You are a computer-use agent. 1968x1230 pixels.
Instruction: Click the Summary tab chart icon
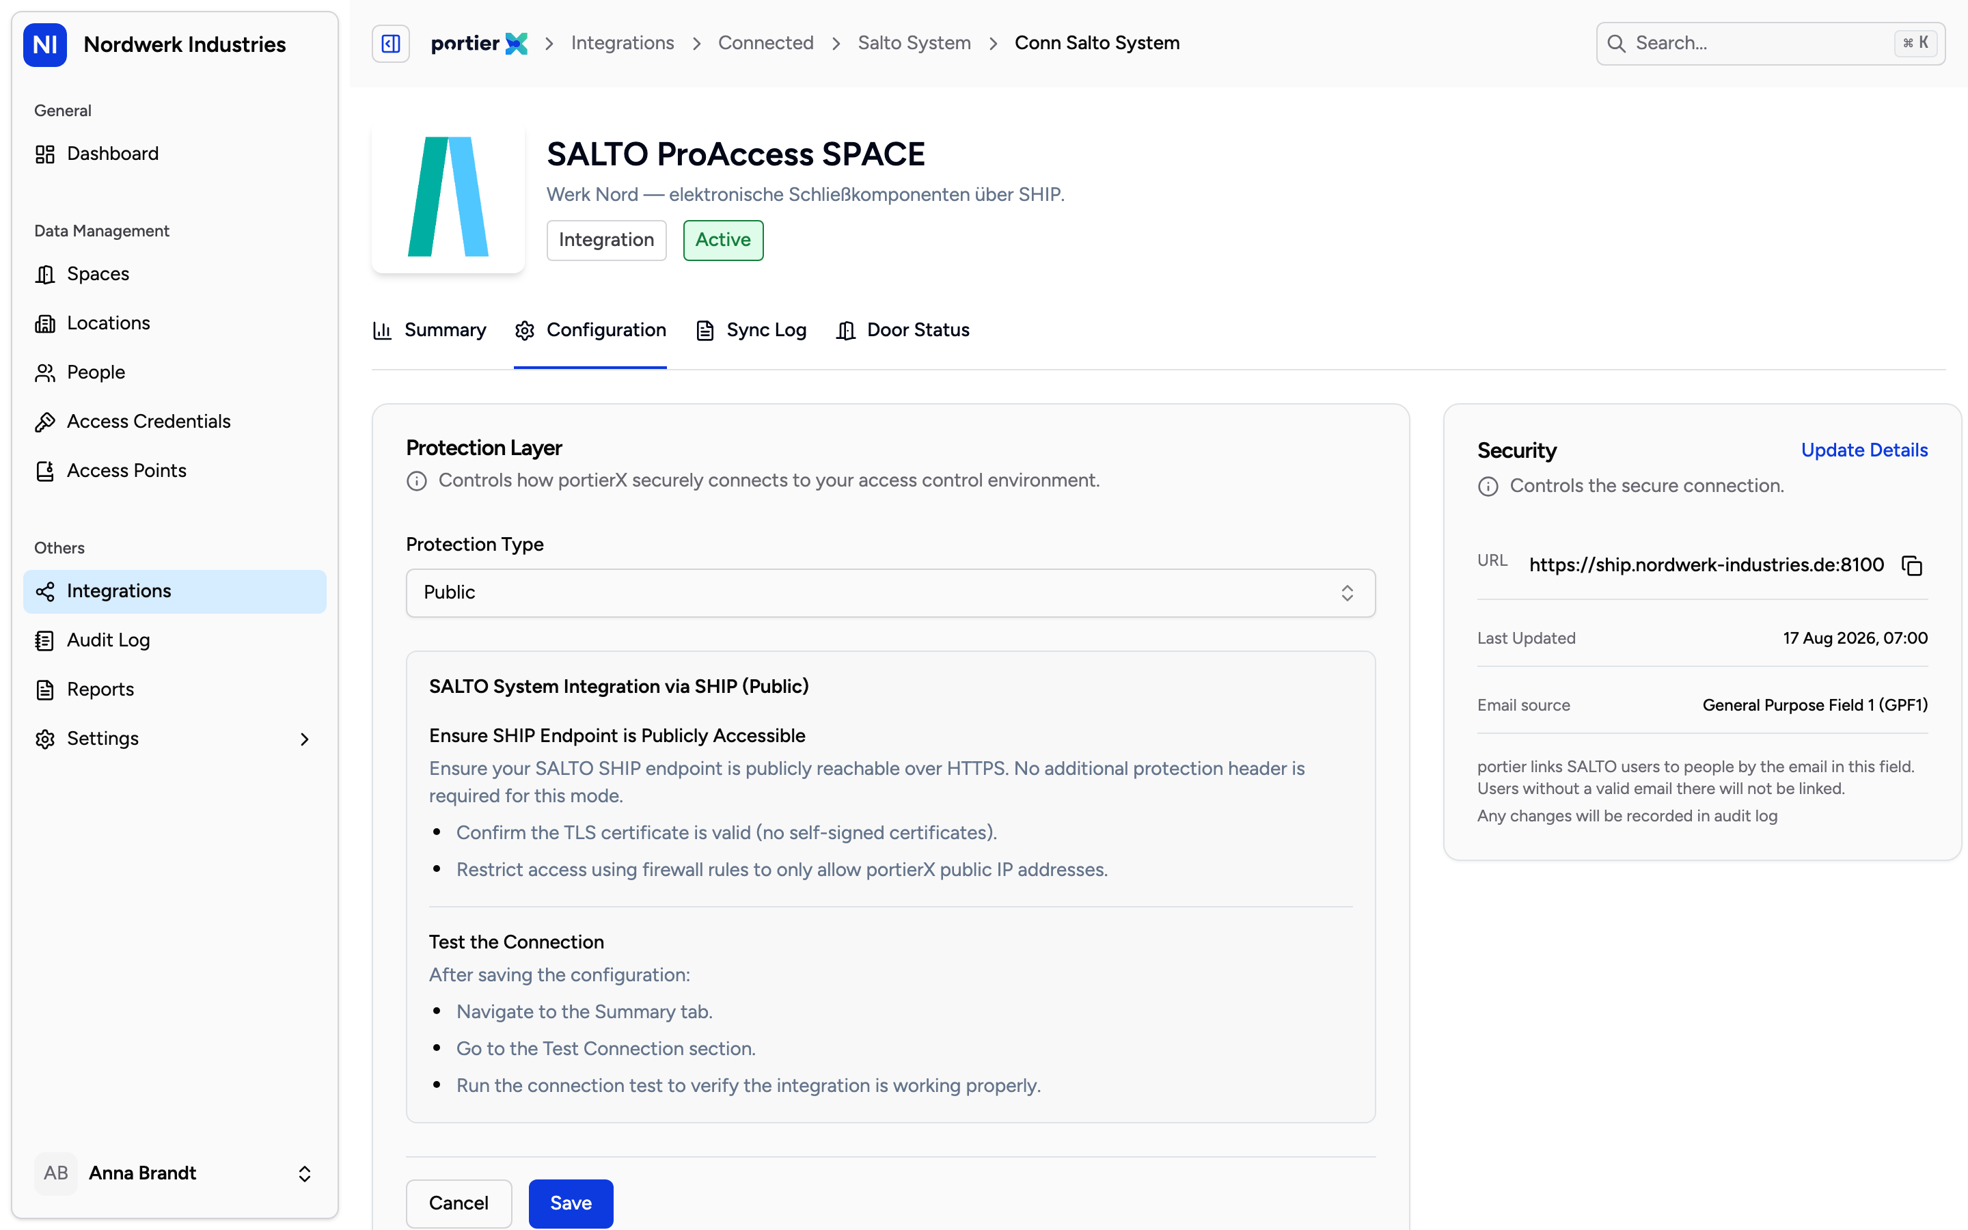[x=382, y=330]
